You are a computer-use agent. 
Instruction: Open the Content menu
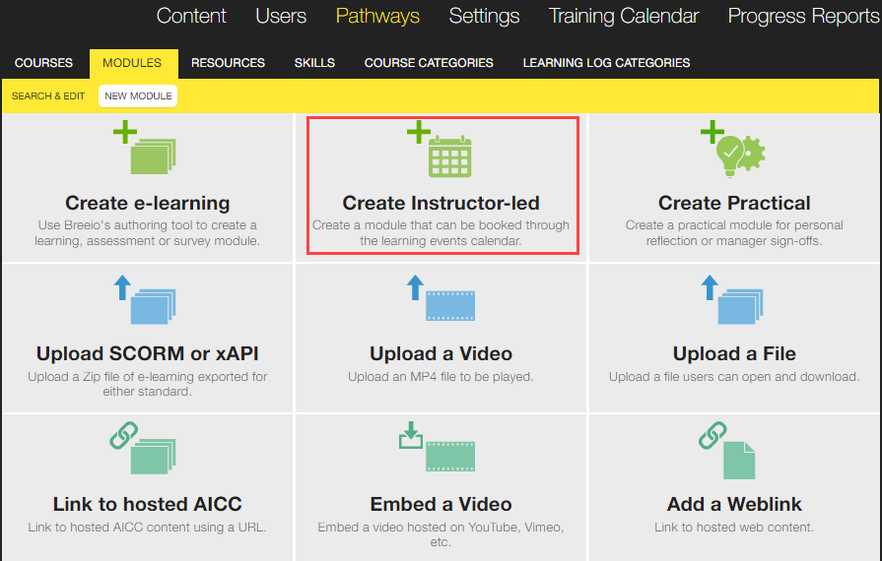pos(191,16)
